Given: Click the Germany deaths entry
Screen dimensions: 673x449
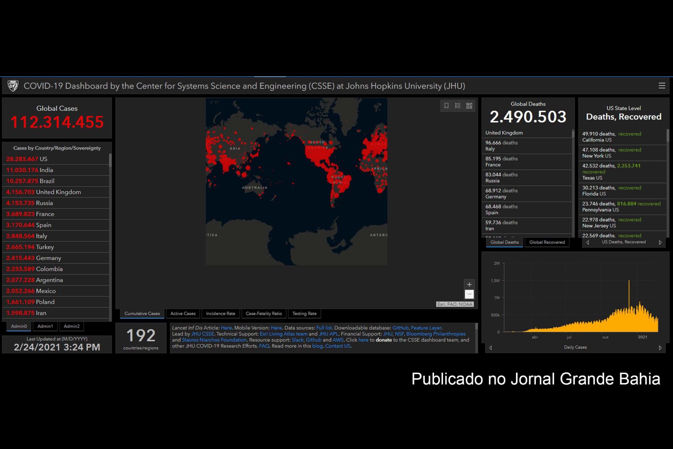Looking at the screenshot, I should tap(527, 193).
